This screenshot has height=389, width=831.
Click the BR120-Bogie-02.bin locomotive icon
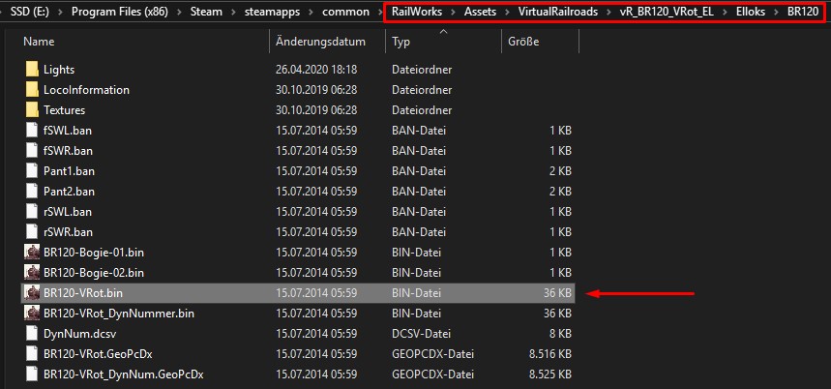32,273
